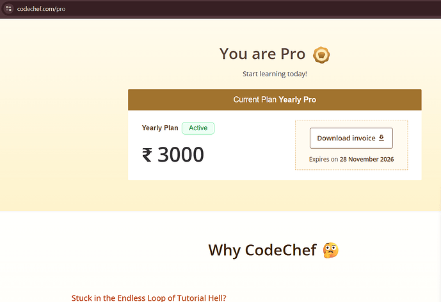Click the rupee currency symbol
This screenshot has height=302, width=441.
tap(147, 155)
